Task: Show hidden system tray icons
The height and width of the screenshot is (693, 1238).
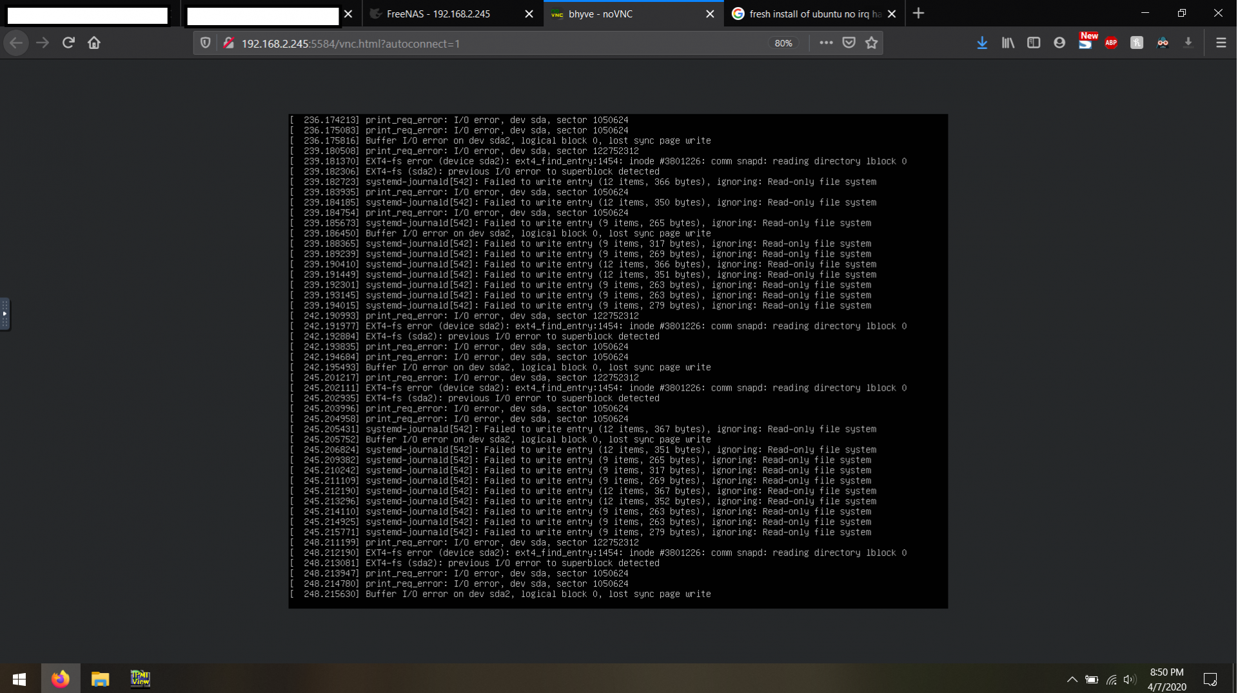Action: click(1072, 679)
